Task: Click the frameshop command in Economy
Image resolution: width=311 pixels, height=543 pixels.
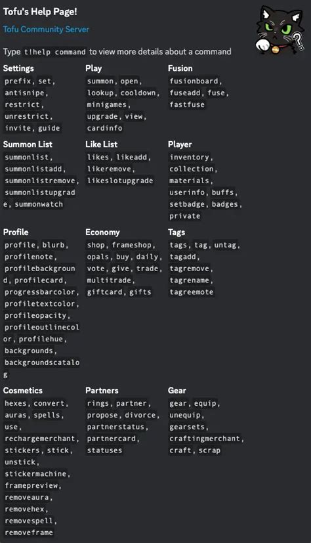Action: (x=131, y=245)
